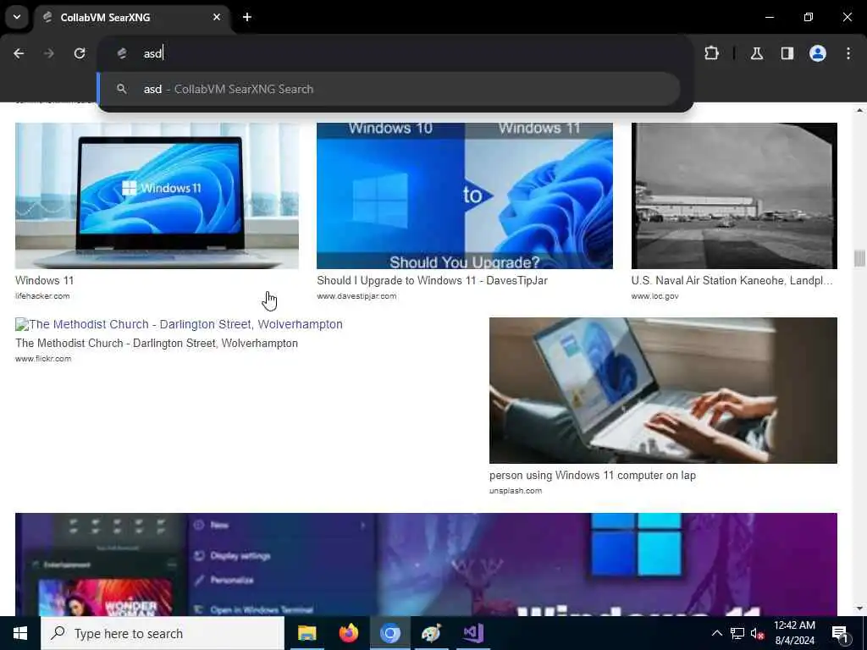The width and height of the screenshot is (867, 650).
Task: Click 'person using Windows 11 computer on lap' caption
Action: (x=593, y=476)
